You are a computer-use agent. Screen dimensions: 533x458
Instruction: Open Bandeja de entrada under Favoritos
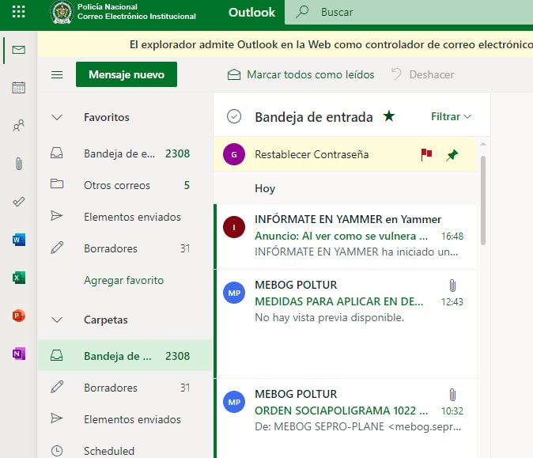125,153
